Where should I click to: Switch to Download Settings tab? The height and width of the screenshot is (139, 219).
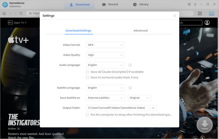coord(78,31)
